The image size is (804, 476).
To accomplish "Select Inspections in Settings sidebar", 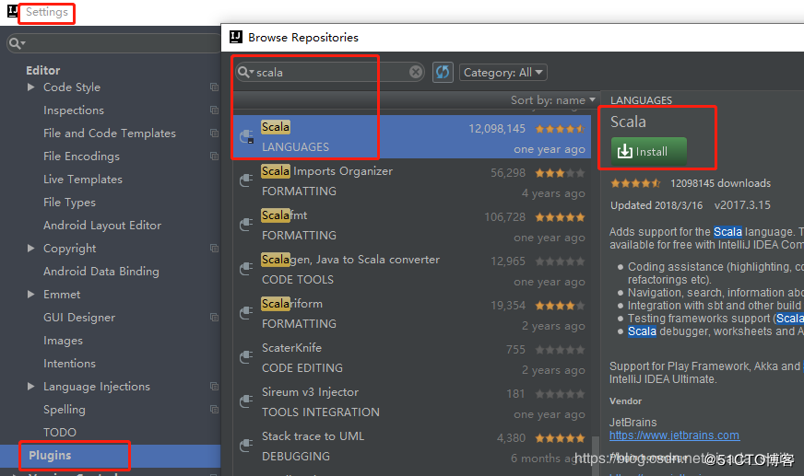I will click(74, 110).
